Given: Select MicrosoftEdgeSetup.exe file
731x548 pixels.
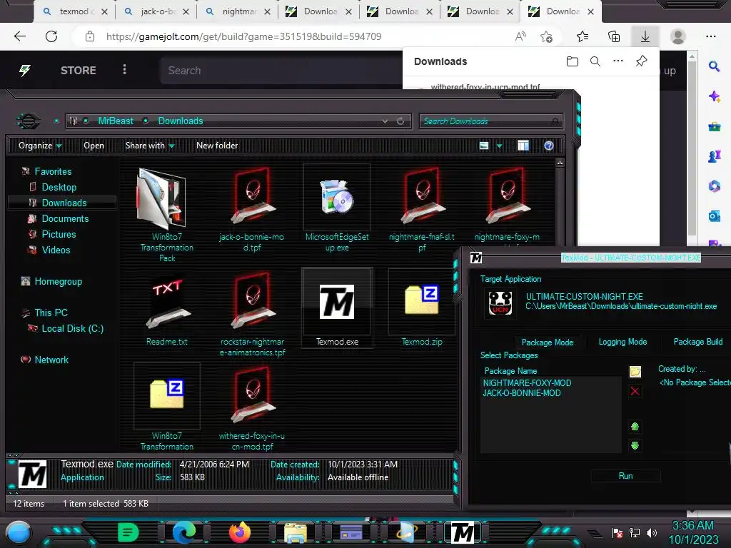Looking at the screenshot, I should click(x=337, y=208).
